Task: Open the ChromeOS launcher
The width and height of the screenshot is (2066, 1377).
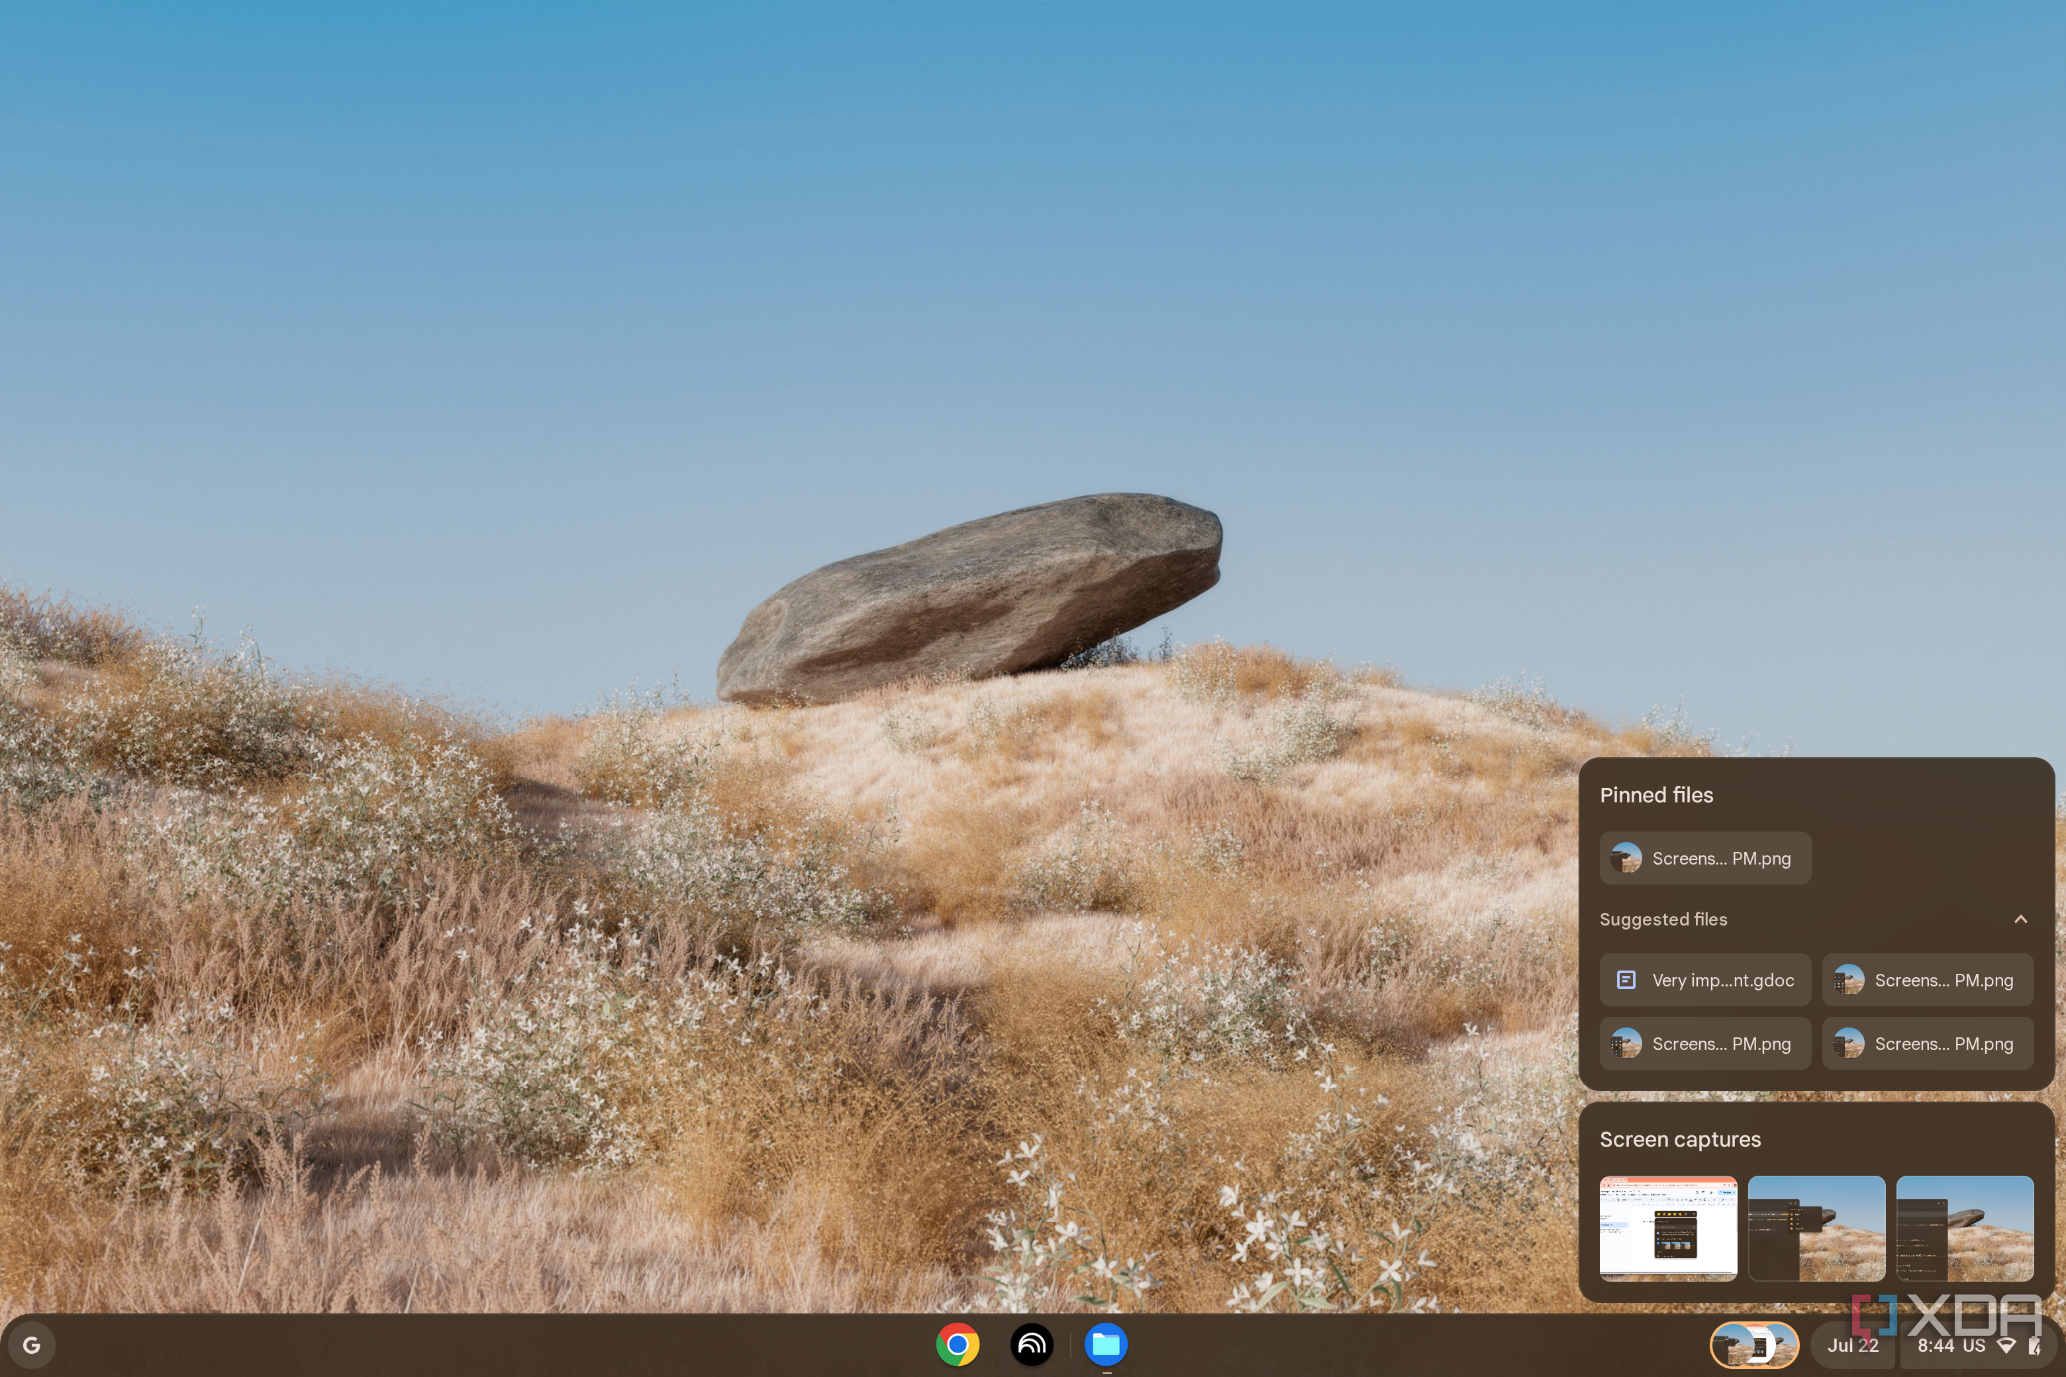Action: coord(32,1345)
